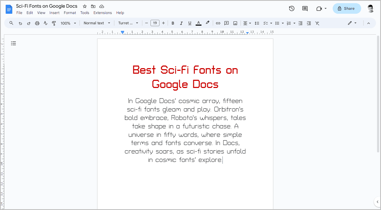This screenshot has height=210, width=381.
Task: Toggle underline formatting
Action: point(190,23)
